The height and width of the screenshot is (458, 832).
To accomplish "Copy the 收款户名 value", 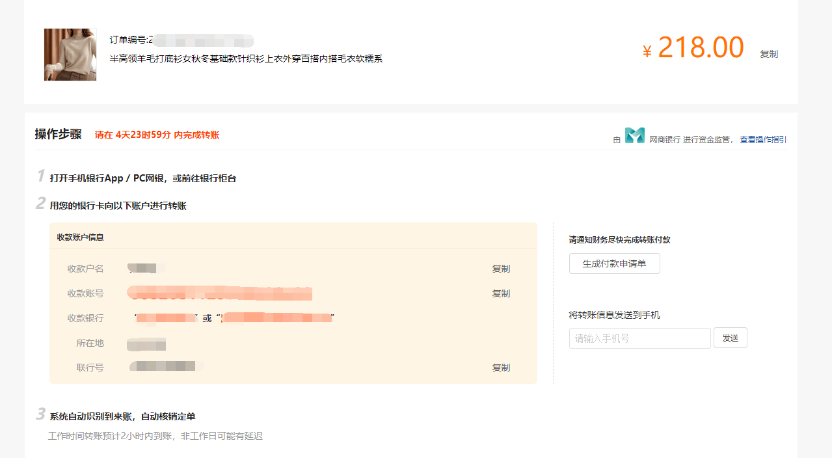I will coord(500,269).
